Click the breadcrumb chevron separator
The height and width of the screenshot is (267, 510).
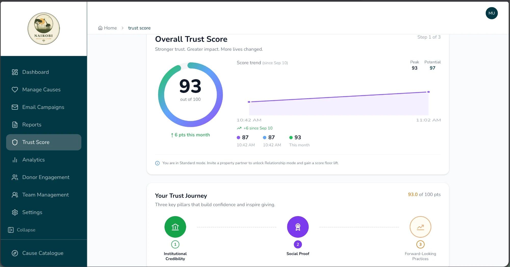tap(122, 28)
